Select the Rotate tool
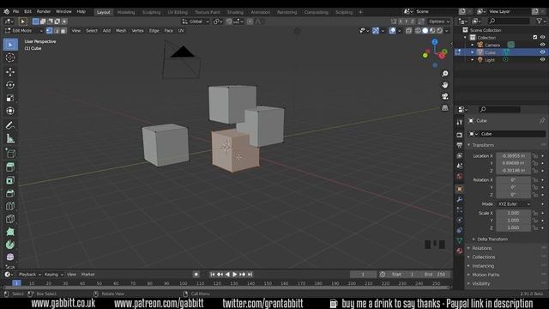Screen dimensions: 549x309 pyautogui.click(x=10, y=85)
